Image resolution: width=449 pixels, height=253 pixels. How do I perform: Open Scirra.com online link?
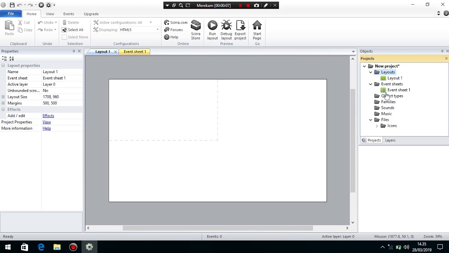click(x=176, y=22)
